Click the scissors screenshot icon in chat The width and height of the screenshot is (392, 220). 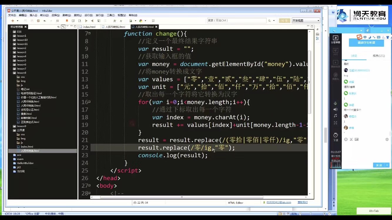pyautogui.click(x=351, y=139)
